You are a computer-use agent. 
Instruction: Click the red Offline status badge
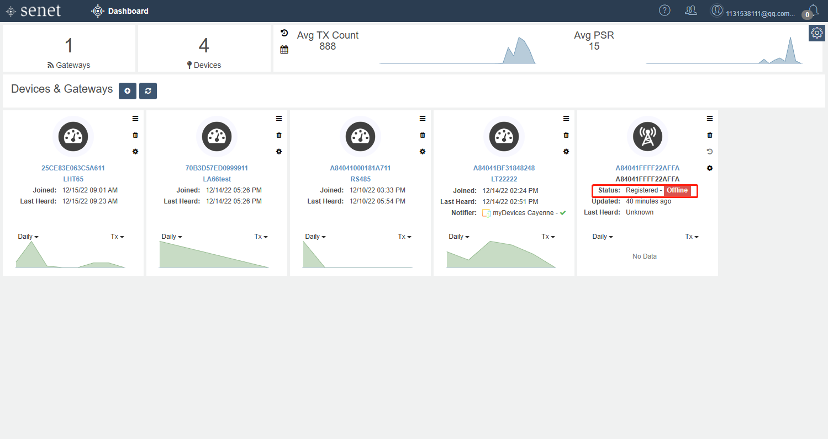pos(677,190)
